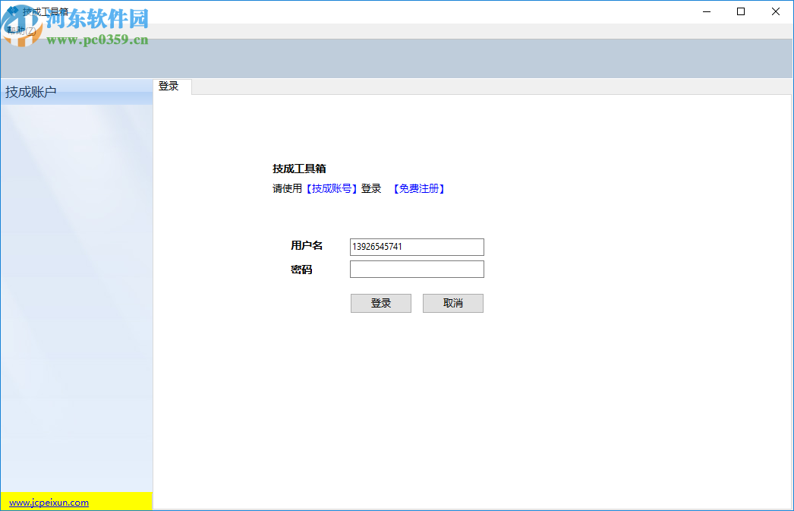Close the 技成工具箱 window
This screenshot has width=794, height=511.
[775, 11]
